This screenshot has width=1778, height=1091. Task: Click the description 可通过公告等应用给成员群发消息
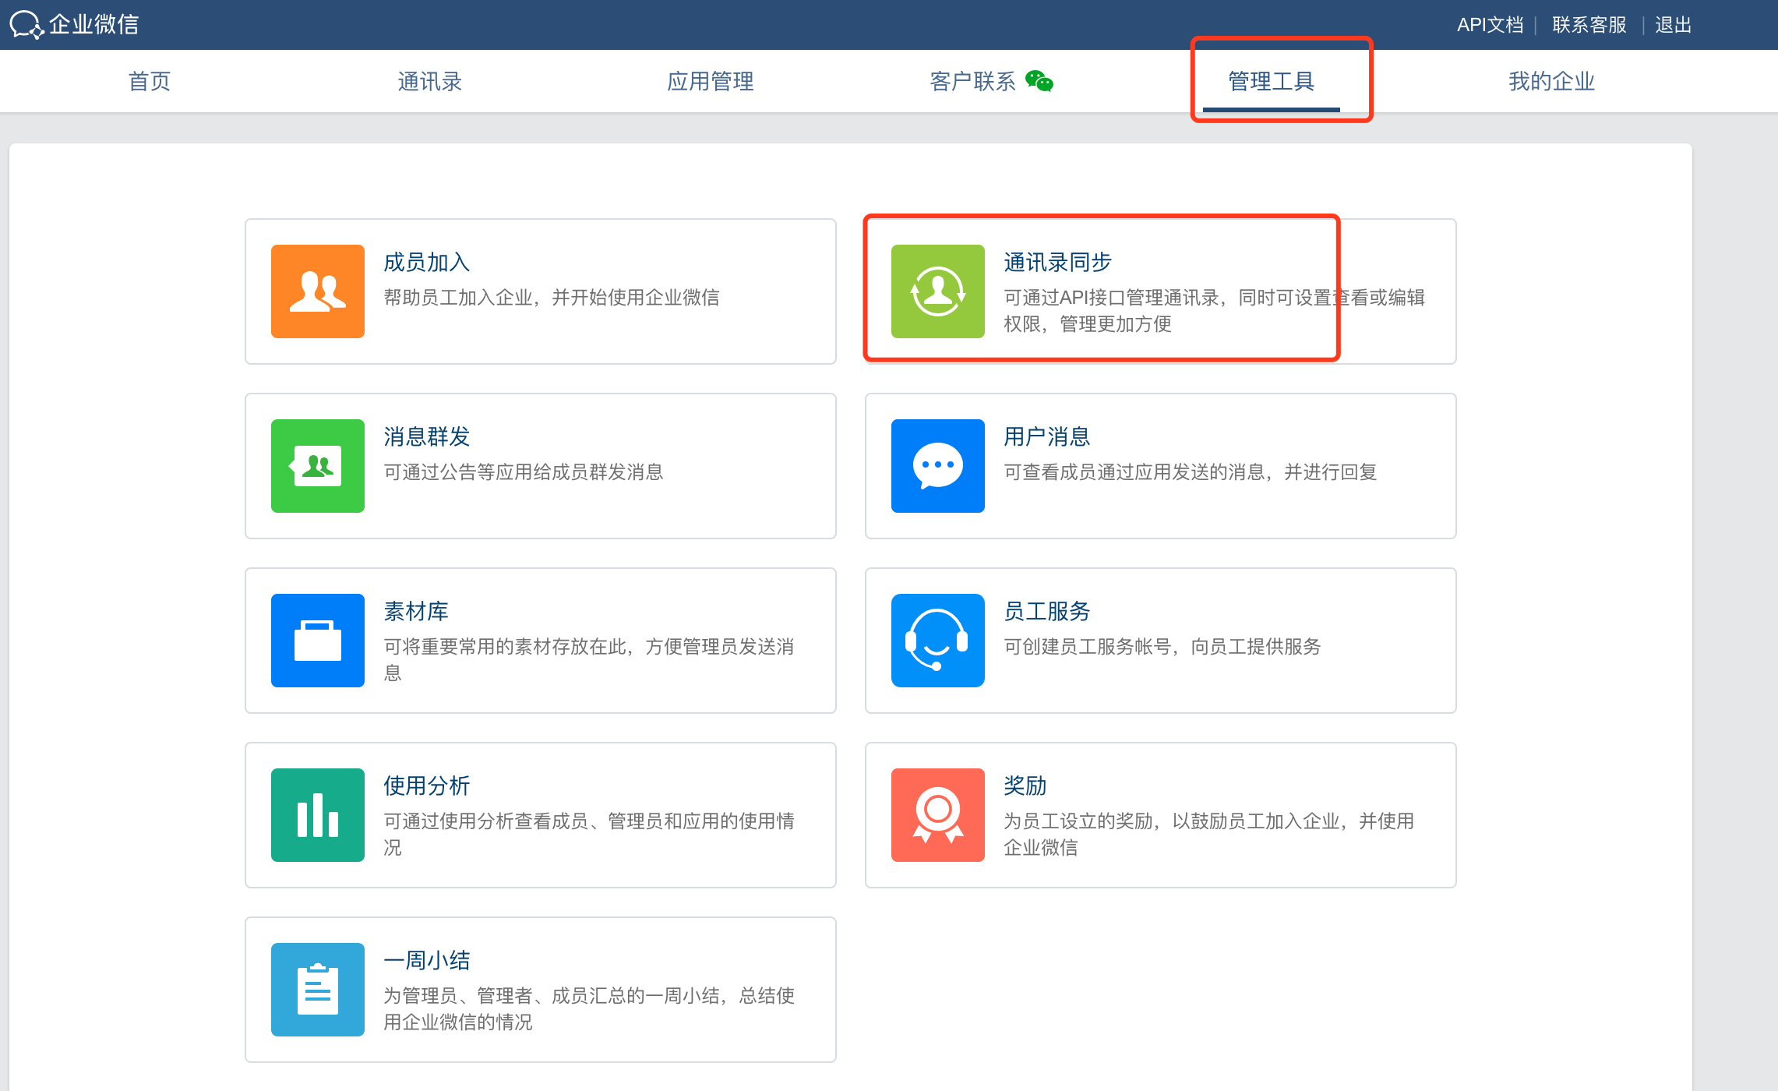point(524,472)
